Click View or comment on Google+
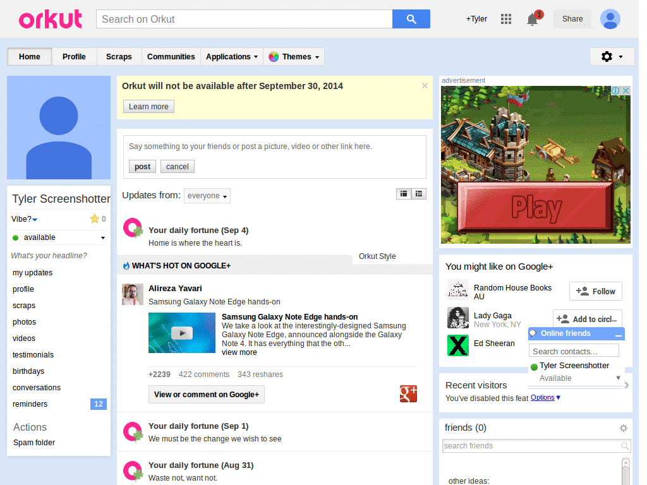The width and height of the screenshot is (647, 485). point(207,395)
